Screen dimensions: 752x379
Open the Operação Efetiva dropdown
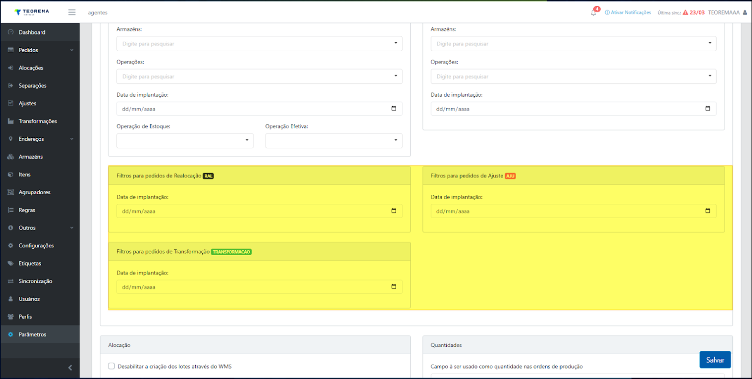pos(333,141)
